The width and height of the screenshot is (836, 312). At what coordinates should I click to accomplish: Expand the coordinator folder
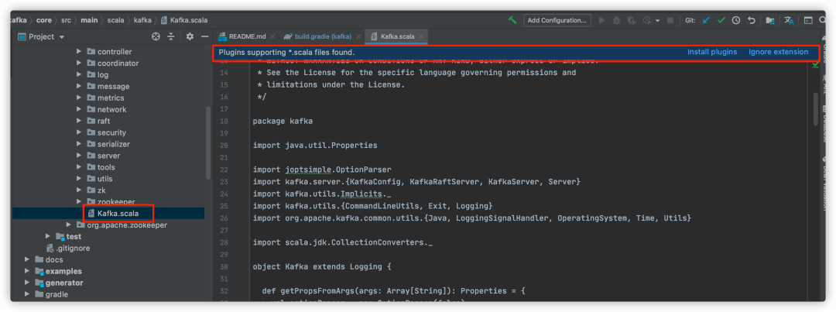79,63
